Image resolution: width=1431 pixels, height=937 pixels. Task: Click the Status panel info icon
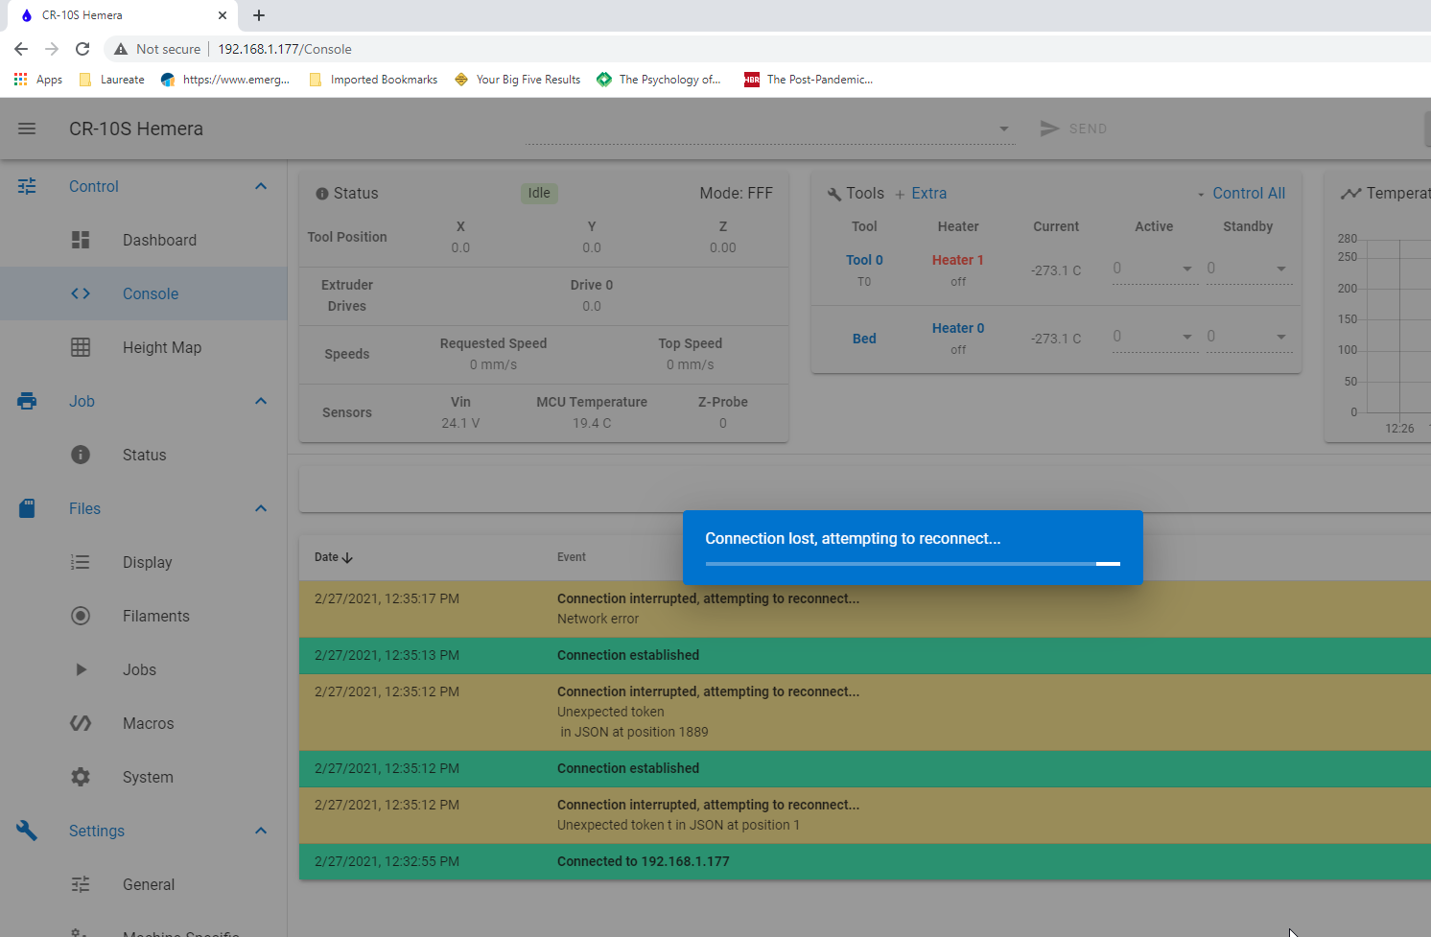click(322, 194)
